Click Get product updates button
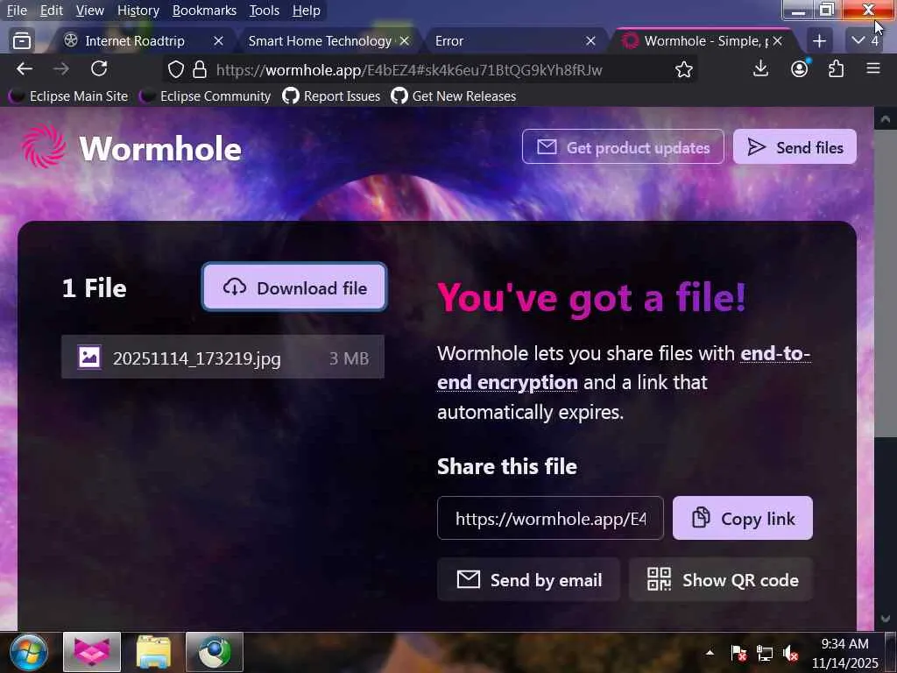The width and height of the screenshot is (897, 673). click(623, 147)
